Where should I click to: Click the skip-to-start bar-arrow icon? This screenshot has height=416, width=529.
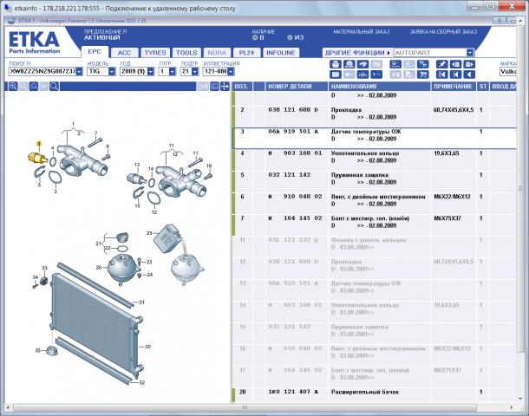(x=455, y=75)
